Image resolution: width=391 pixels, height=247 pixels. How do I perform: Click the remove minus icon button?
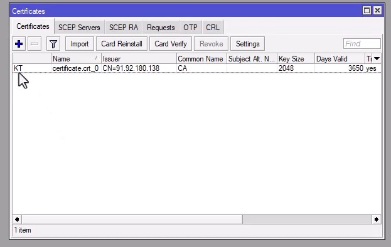coord(35,44)
